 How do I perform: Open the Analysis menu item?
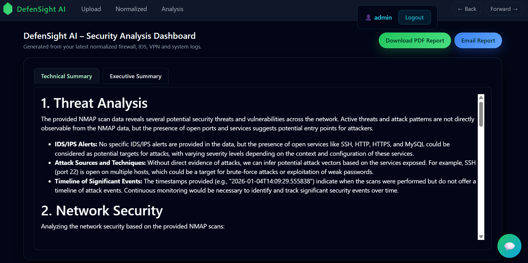172,9
